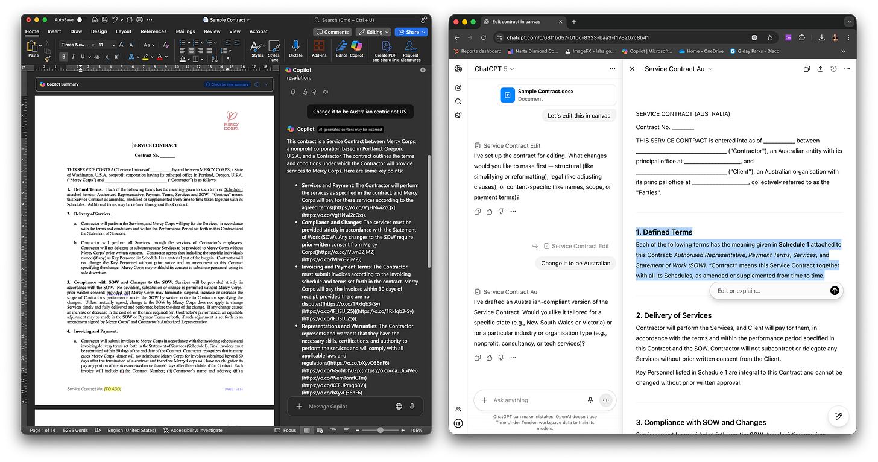Expand the ChatGPT 5 model selector

click(494, 69)
